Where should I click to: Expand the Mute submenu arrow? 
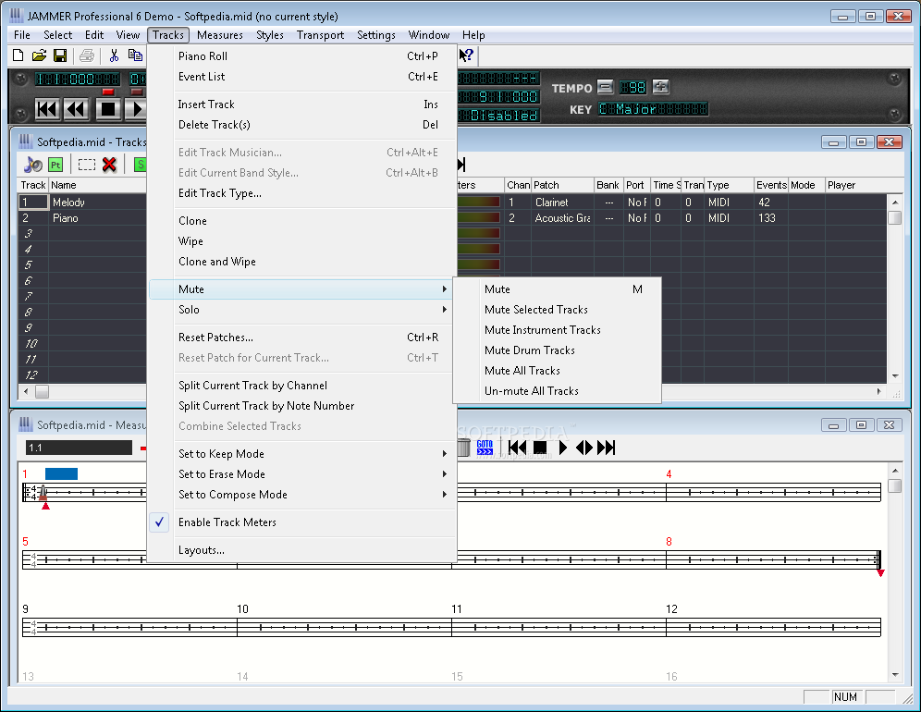[x=445, y=289]
